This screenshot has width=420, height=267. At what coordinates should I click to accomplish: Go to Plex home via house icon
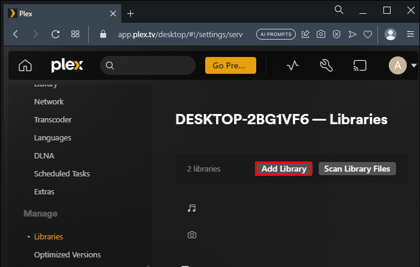pyautogui.click(x=25, y=65)
